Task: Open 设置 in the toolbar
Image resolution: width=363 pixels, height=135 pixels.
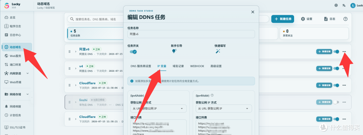Action: [307, 19]
